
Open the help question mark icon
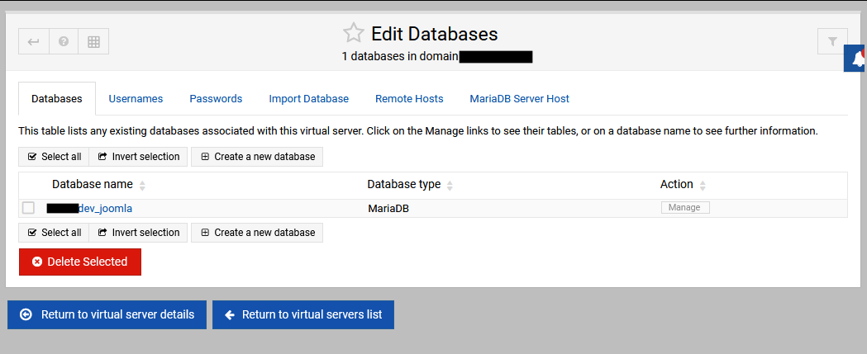(64, 41)
